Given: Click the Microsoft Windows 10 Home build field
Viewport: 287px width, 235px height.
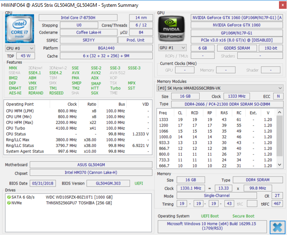Looking at the screenshot, I should [x=212, y=226].
